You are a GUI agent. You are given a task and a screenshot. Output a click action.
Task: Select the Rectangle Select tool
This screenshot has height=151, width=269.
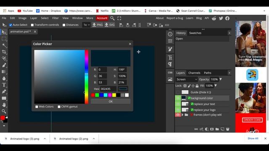(x=4, y=39)
